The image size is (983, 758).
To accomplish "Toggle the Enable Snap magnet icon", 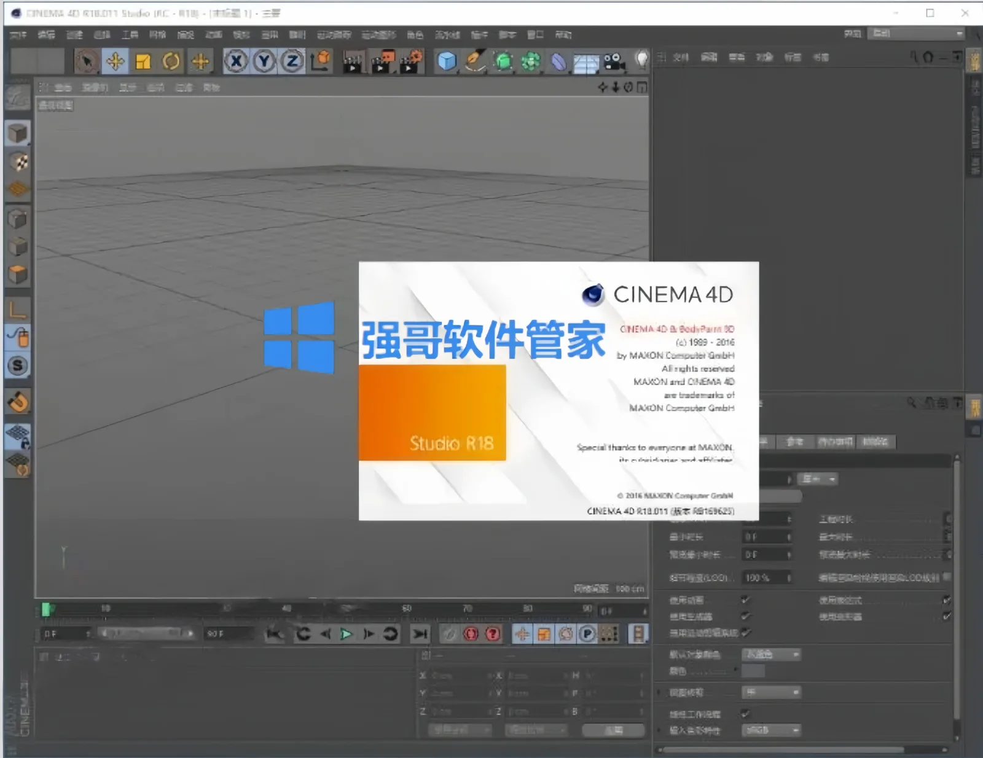I will pyautogui.click(x=18, y=402).
